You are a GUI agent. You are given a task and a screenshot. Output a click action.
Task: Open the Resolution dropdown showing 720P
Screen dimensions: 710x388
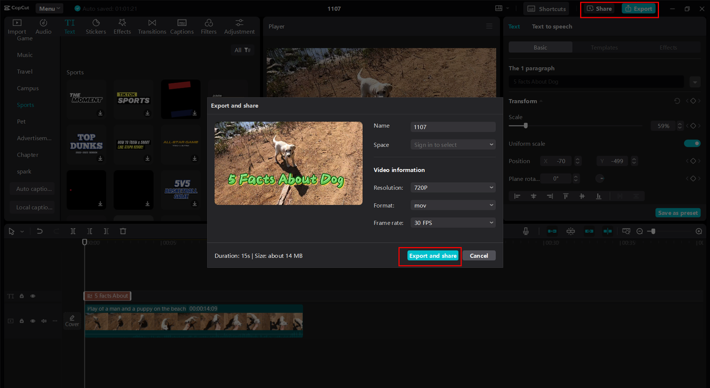[x=453, y=188]
